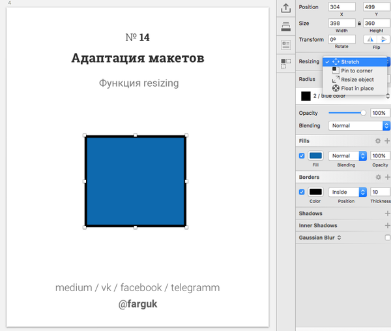Click the Width field showing 398
Screen dimensions: 391x331
(341, 24)
